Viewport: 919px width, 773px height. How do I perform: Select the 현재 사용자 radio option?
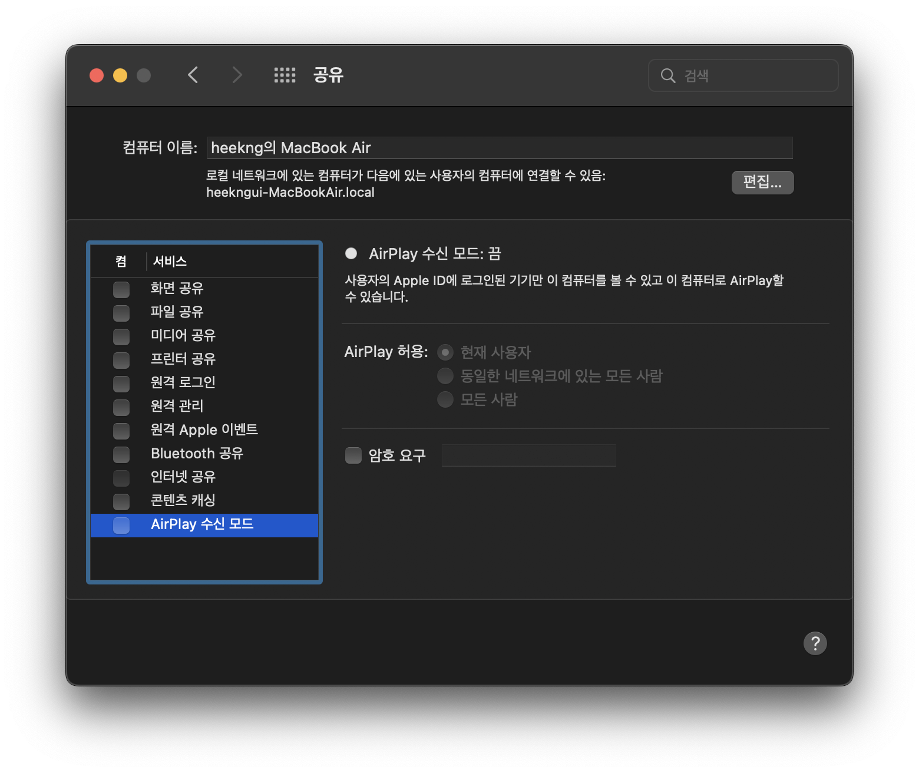(446, 352)
